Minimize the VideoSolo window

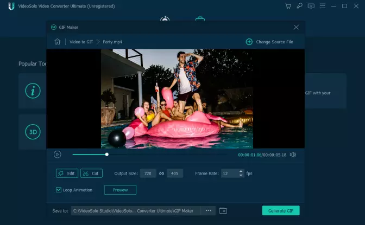[x=333, y=6]
